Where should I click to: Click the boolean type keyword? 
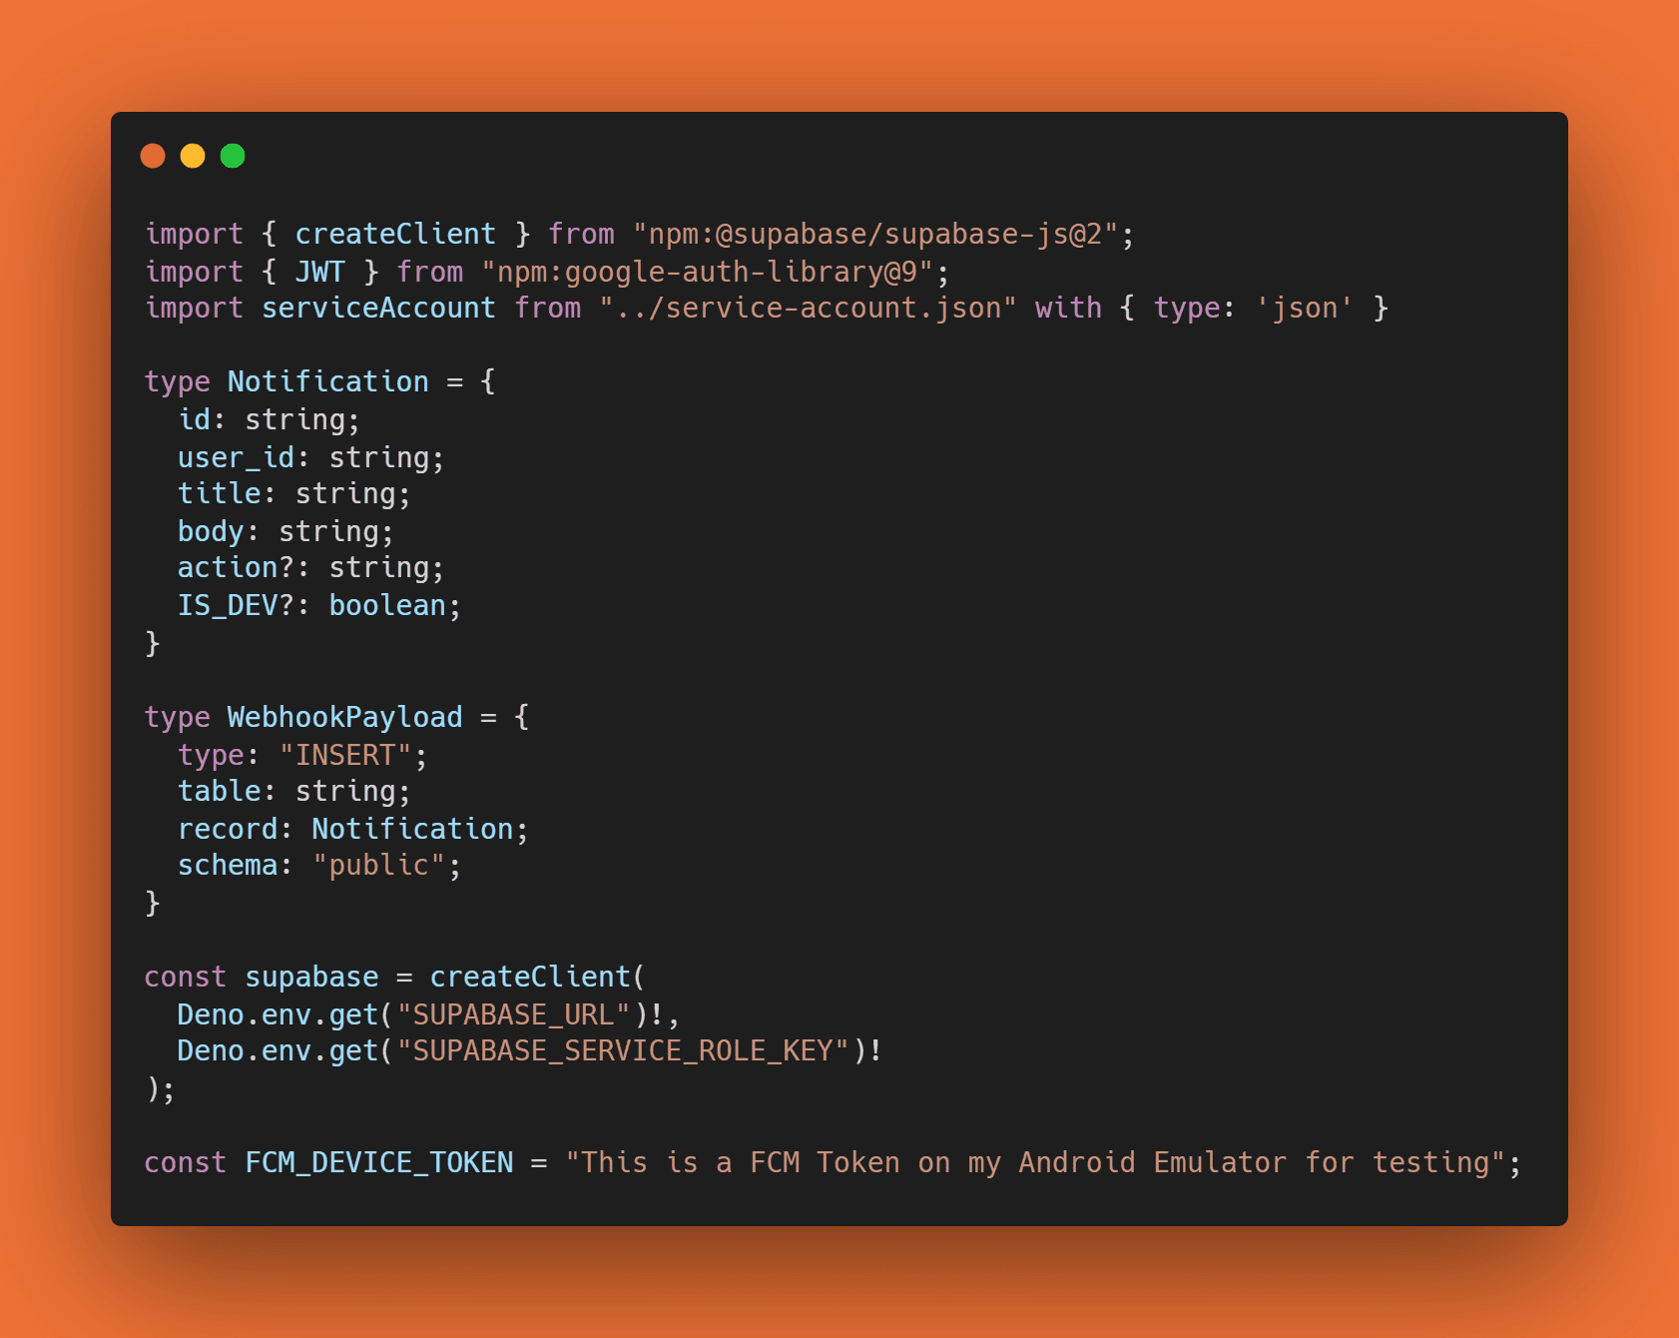(x=387, y=605)
